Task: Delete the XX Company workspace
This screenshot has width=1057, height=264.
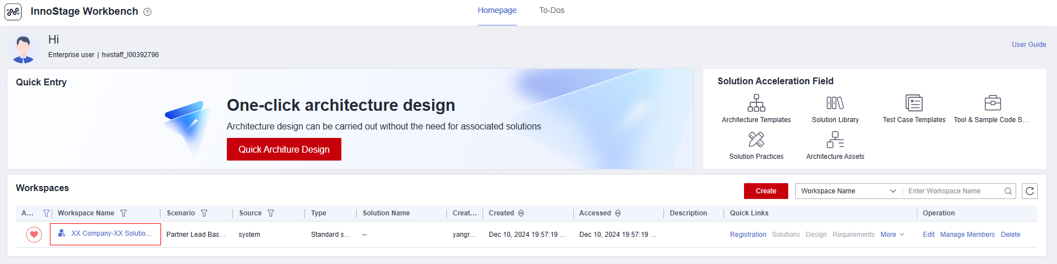Action: (x=1011, y=235)
